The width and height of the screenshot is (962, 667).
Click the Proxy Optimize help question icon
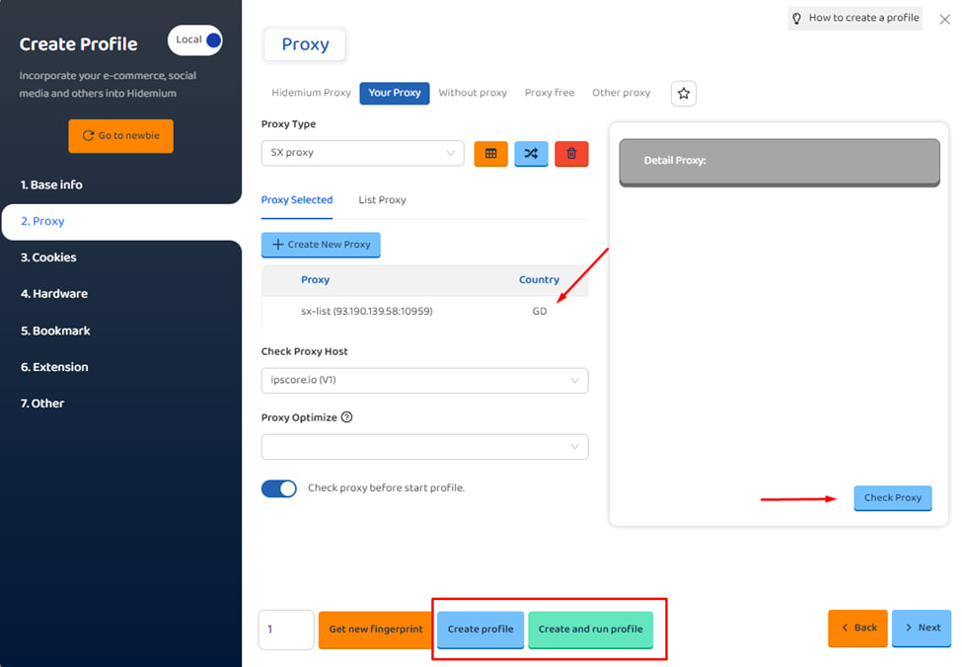(346, 417)
